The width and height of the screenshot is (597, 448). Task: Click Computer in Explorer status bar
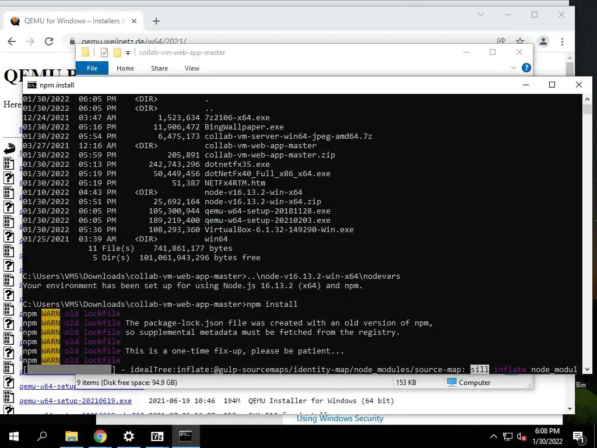coord(469,382)
